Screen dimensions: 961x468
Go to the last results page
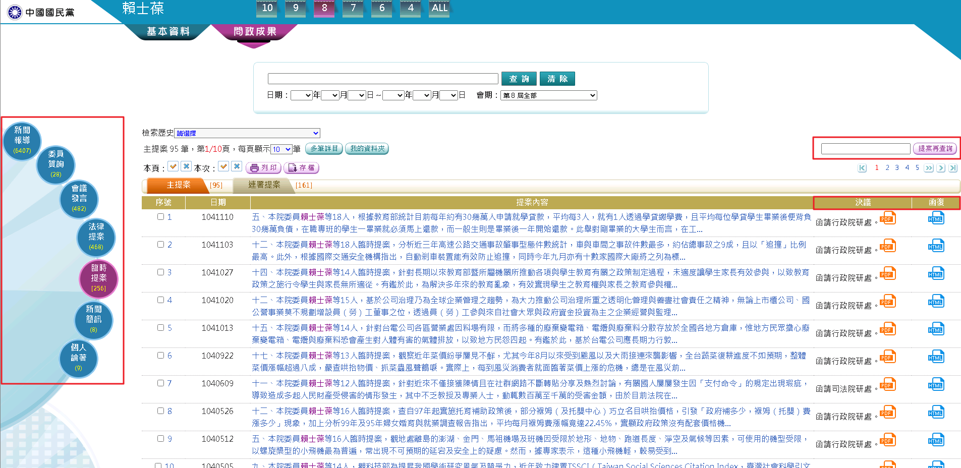pos(953,168)
